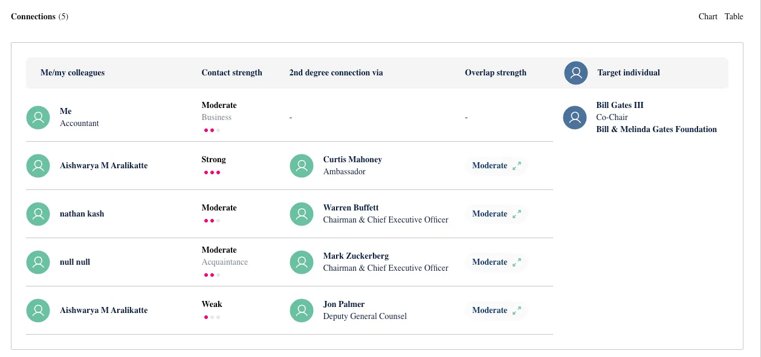Click the Accountant title under Me
This screenshot has height=357, width=761.
tap(79, 124)
